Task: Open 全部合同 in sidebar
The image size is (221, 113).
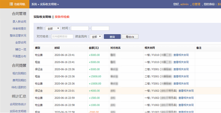Action: [x=21, y=42]
